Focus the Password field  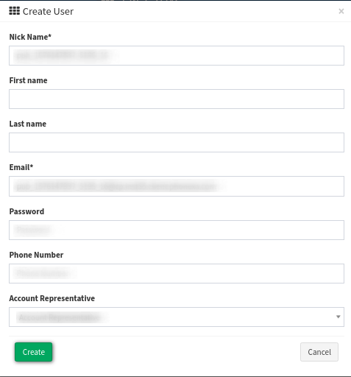(177, 230)
